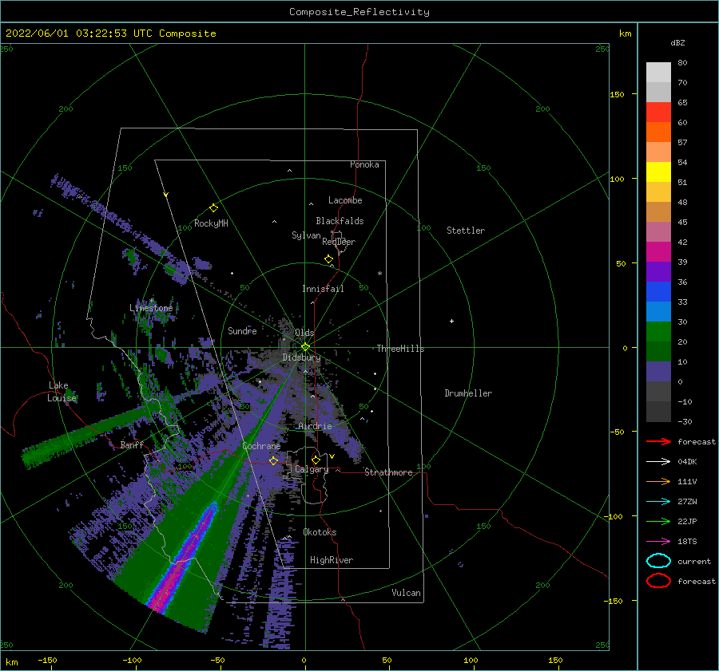Click the Didsbury label

point(301,357)
